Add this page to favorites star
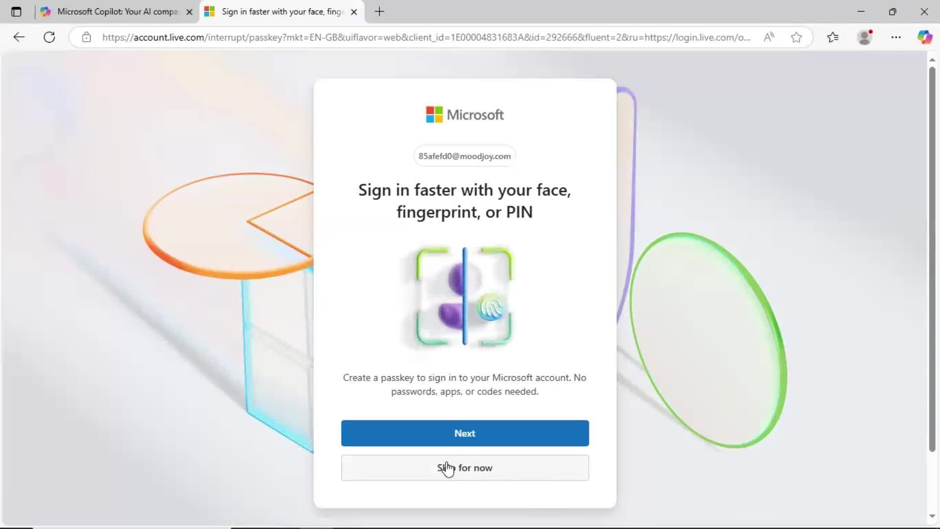940x529 pixels. pyautogui.click(x=797, y=37)
